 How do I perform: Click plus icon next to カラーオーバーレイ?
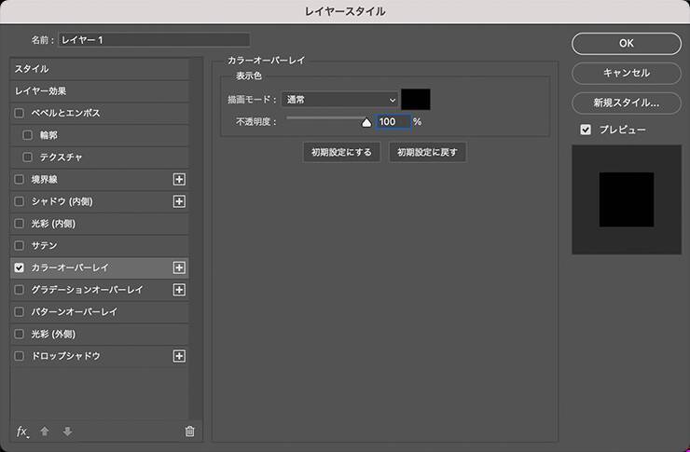tap(180, 267)
